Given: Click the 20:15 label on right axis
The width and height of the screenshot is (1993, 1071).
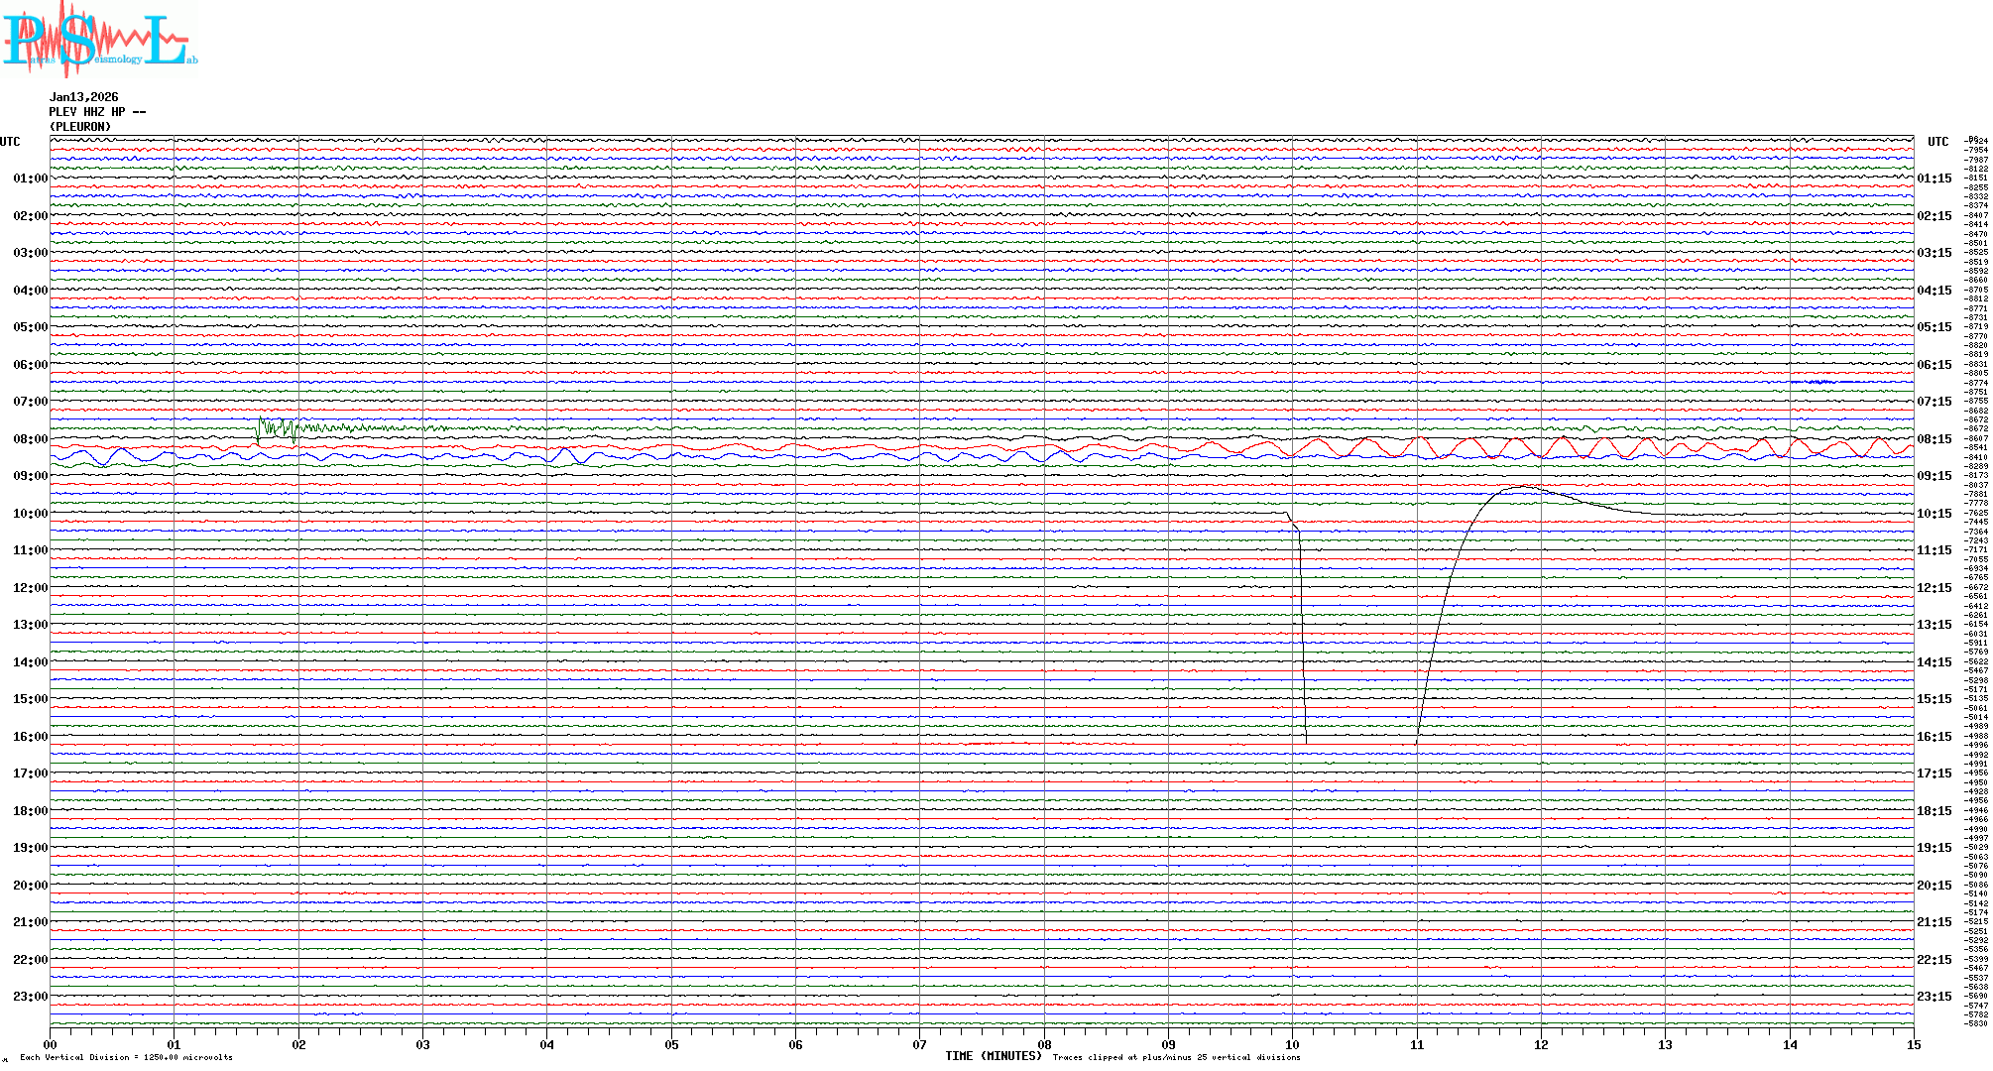Looking at the screenshot, I should [1934, 886].
